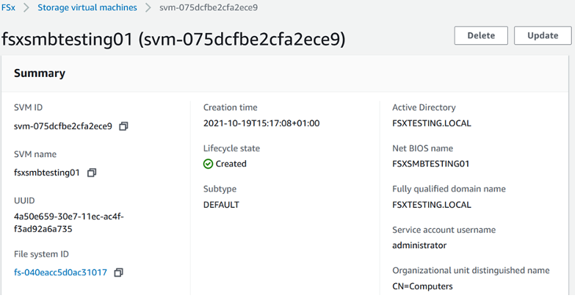575x298 pixels.
Task: Copy the SVM ID to clipboard
Action: pyautogui.click(x=123, y=126)
